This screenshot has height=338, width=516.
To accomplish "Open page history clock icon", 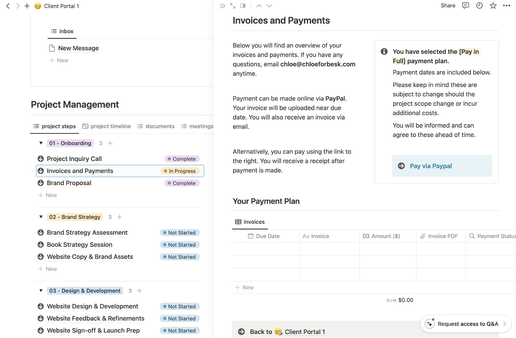I will (479, 5).
